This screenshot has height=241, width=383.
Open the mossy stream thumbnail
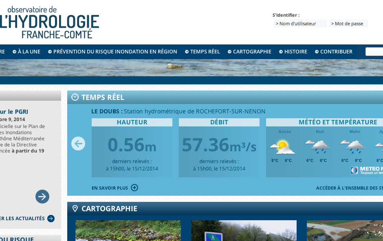pyautogui.click(x=128, y=230)
